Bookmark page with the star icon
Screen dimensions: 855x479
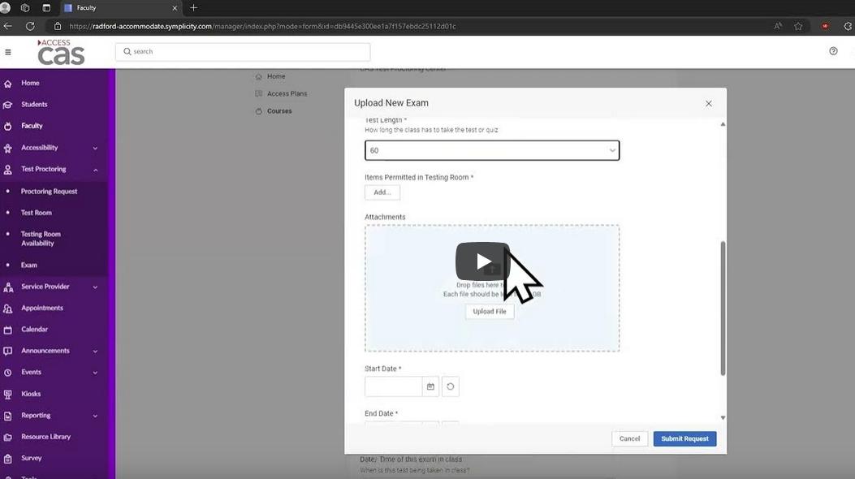point(798,26)
